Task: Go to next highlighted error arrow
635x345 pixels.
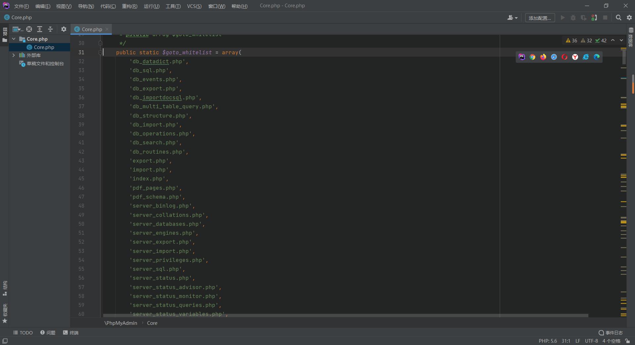Action: [x=621, y=40]
